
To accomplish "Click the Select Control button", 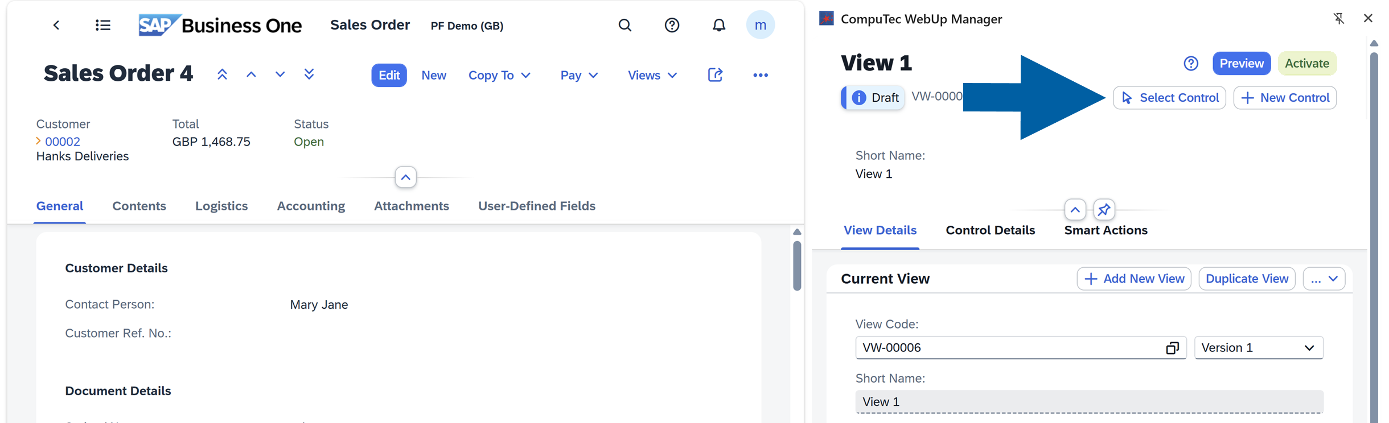I will point(1169,98).
